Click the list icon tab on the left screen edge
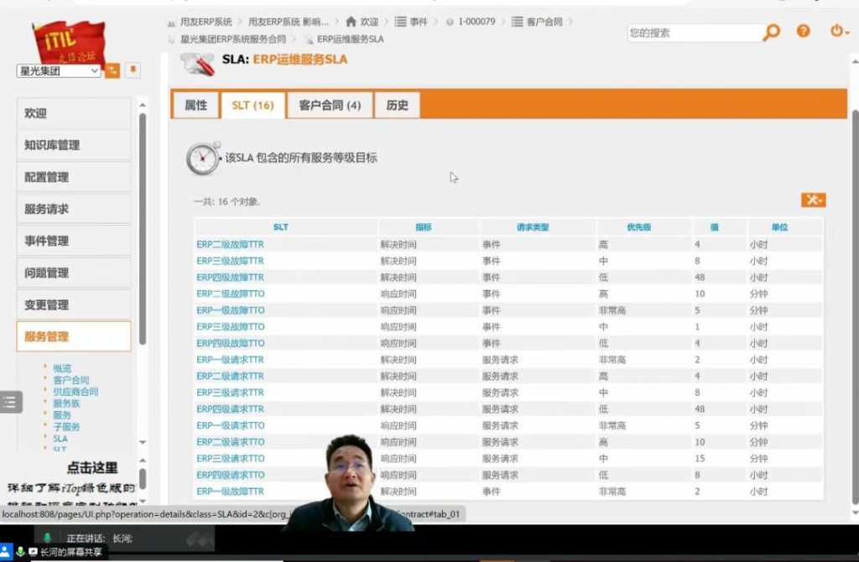This screenshot has height=562, width=859. [11, 402]
